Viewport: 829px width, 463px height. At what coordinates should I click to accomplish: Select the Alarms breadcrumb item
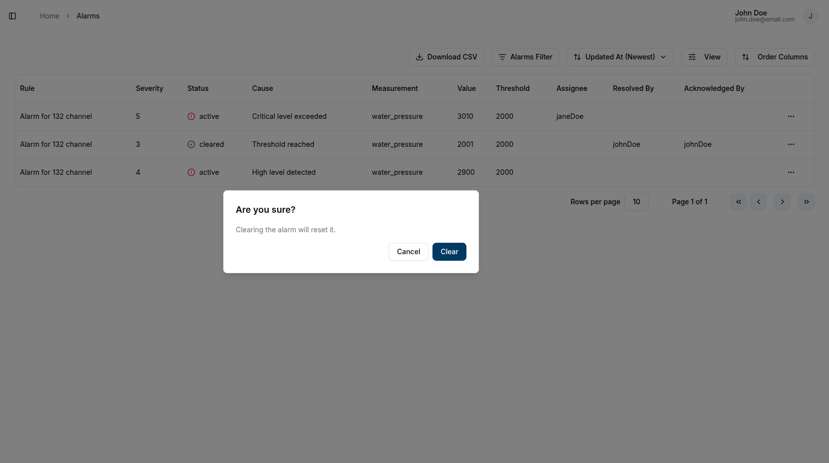(88, 15)
